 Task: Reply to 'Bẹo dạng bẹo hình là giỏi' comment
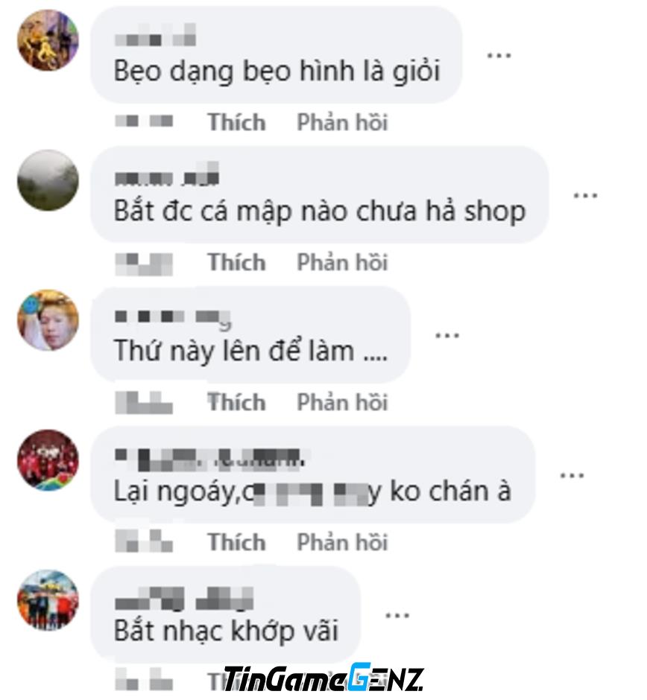click(342, 122)
